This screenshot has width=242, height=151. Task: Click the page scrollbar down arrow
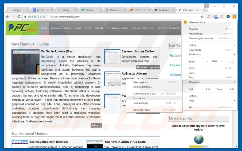(236, 146)
